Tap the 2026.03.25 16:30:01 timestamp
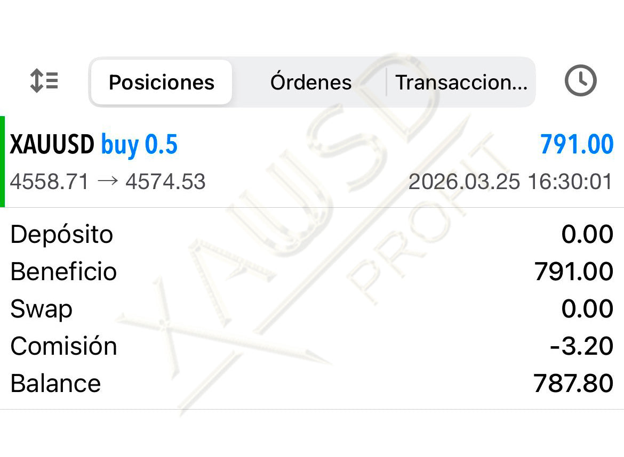This screenshot has height=457, width=624. 510,182
